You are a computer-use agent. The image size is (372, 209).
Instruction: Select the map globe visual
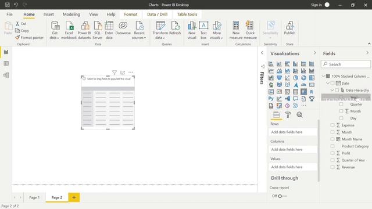(271, 85)
